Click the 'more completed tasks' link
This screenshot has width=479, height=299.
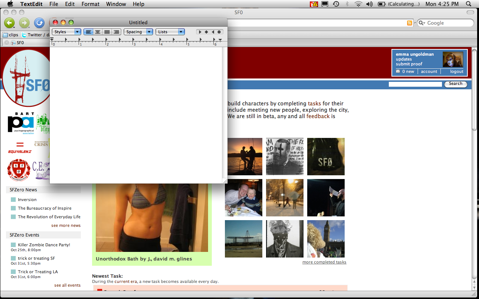(324, 262)
